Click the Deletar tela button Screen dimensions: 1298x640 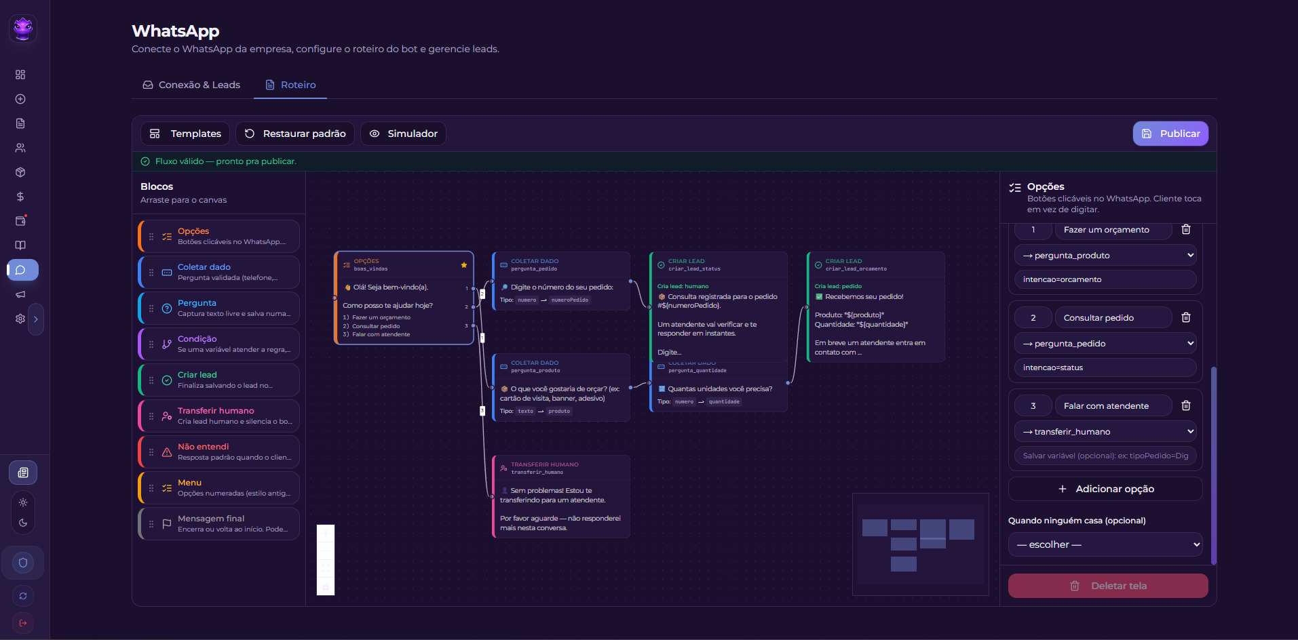click(x=1108, y=586)
